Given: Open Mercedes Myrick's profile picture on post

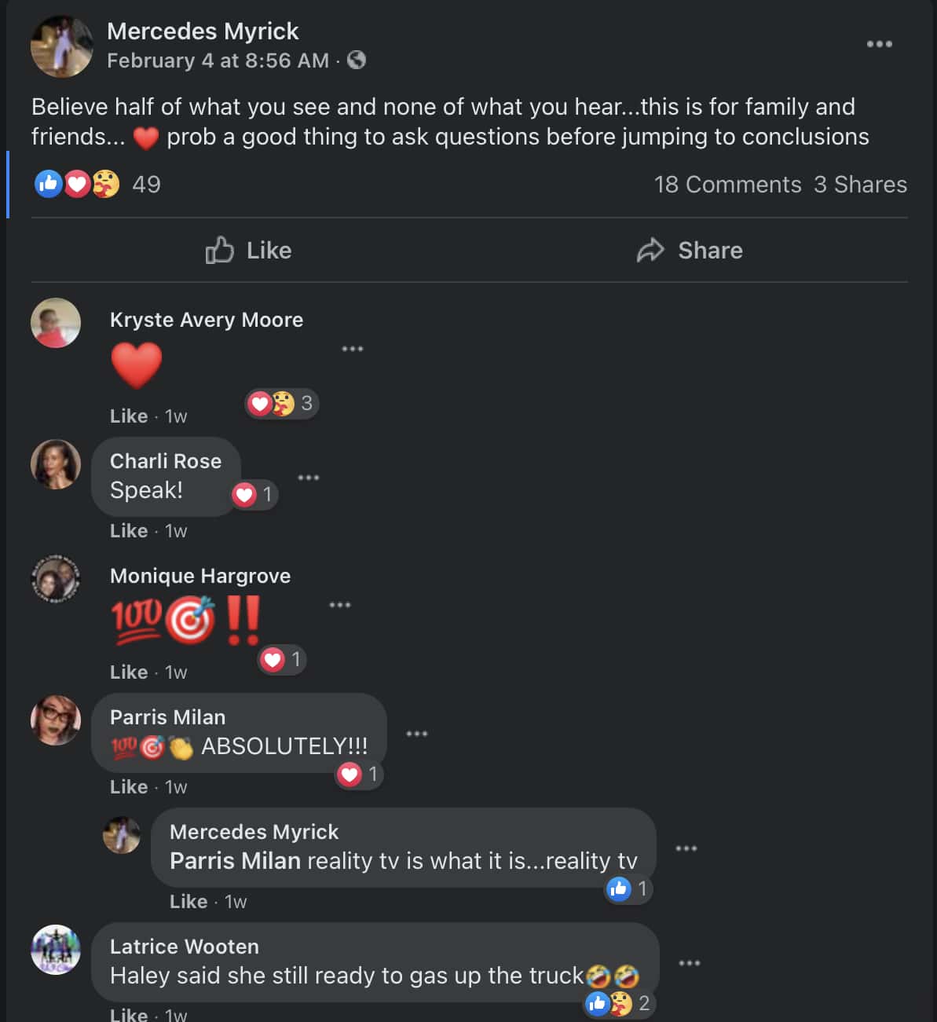Looking at the screenshot, I should (x=61, y=46).
